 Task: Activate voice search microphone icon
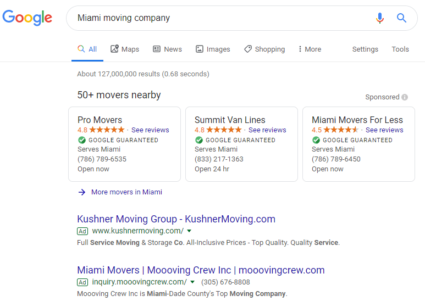point(380,18)
